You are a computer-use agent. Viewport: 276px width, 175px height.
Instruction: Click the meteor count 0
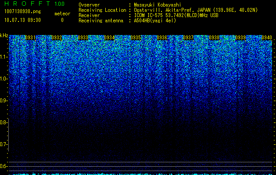click(x=62, y=20)
